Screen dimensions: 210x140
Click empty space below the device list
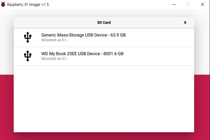tap(104, 100)
